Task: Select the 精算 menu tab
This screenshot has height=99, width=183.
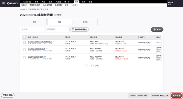Action: click(x=76, y=2)
